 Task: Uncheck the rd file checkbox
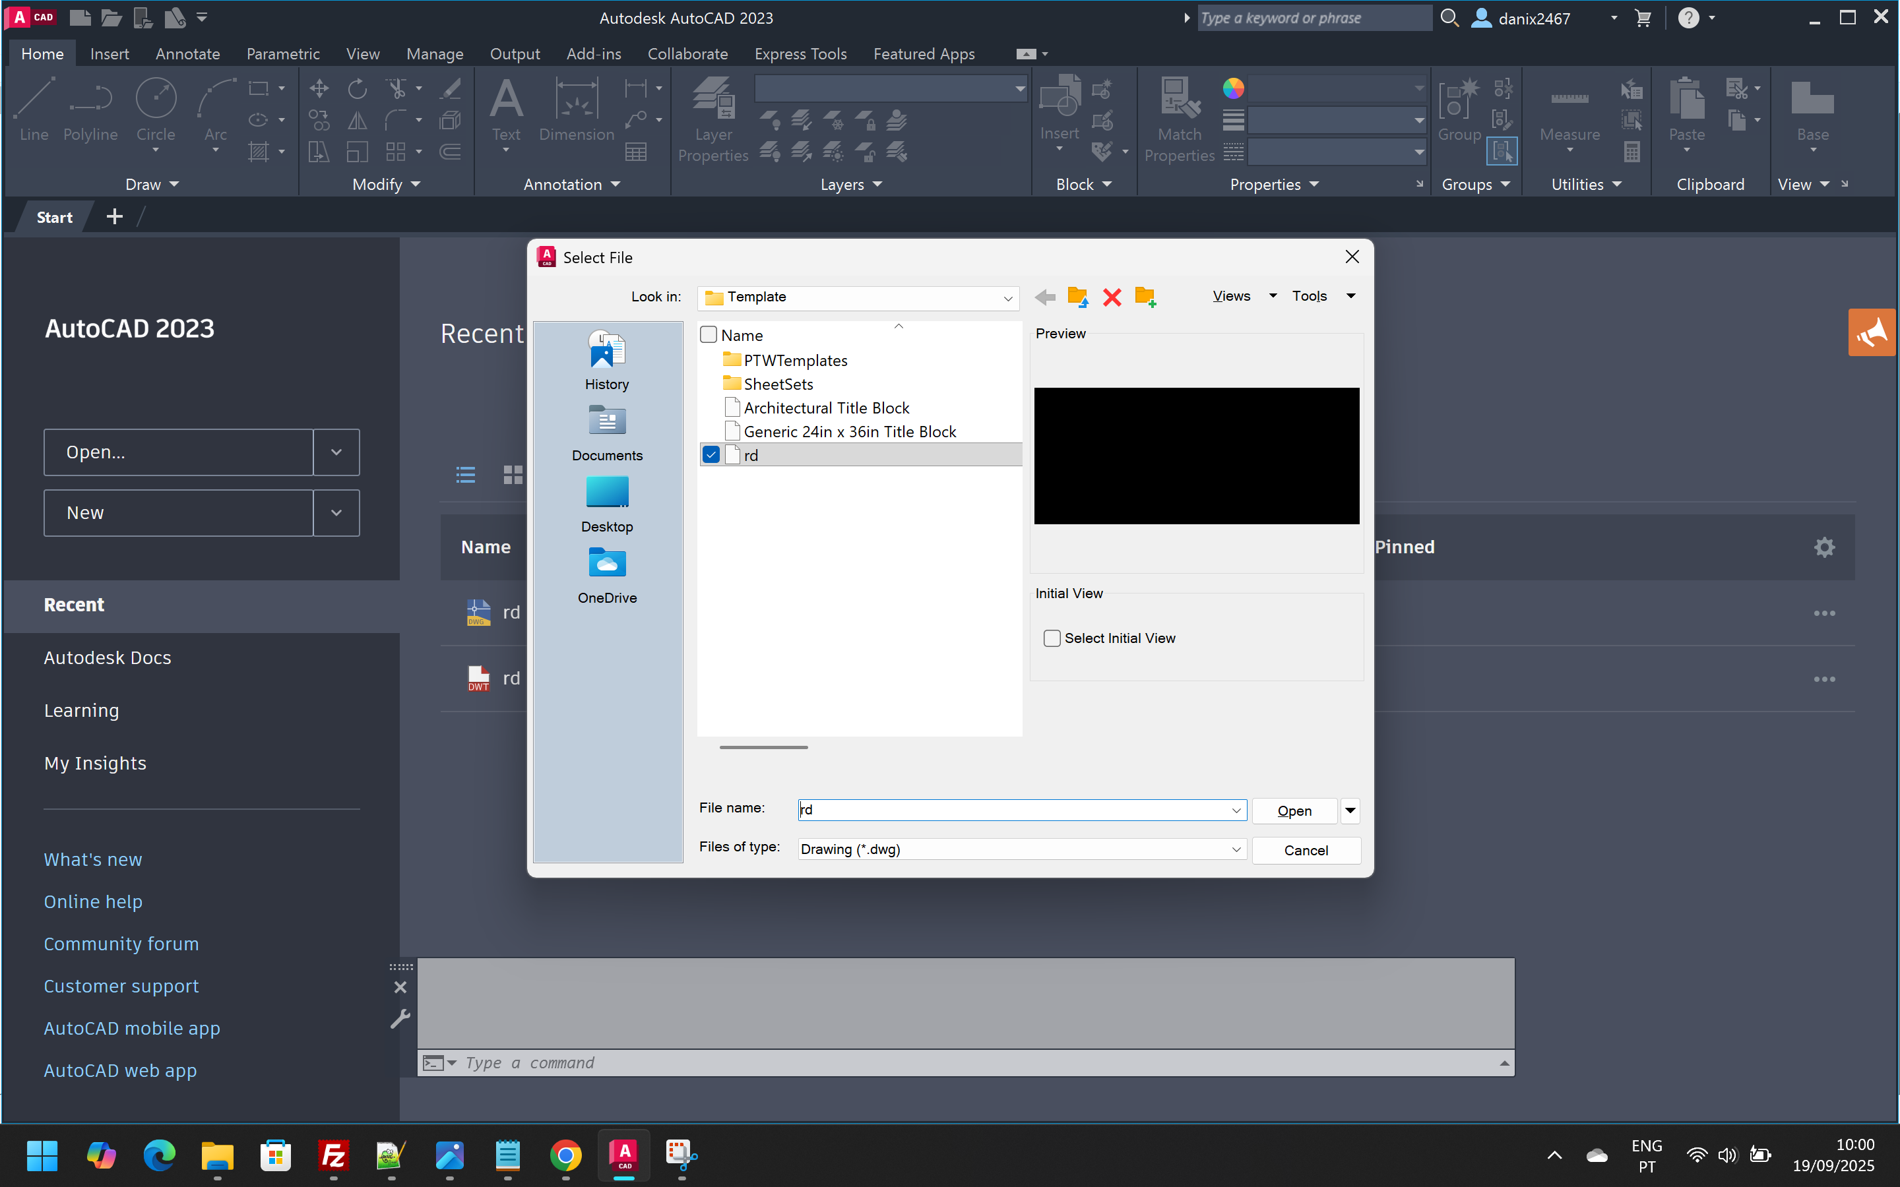pos(711,455)
